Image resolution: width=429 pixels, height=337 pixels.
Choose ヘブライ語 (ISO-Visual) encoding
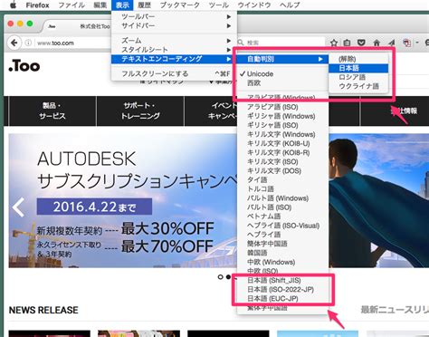[282, 226]
